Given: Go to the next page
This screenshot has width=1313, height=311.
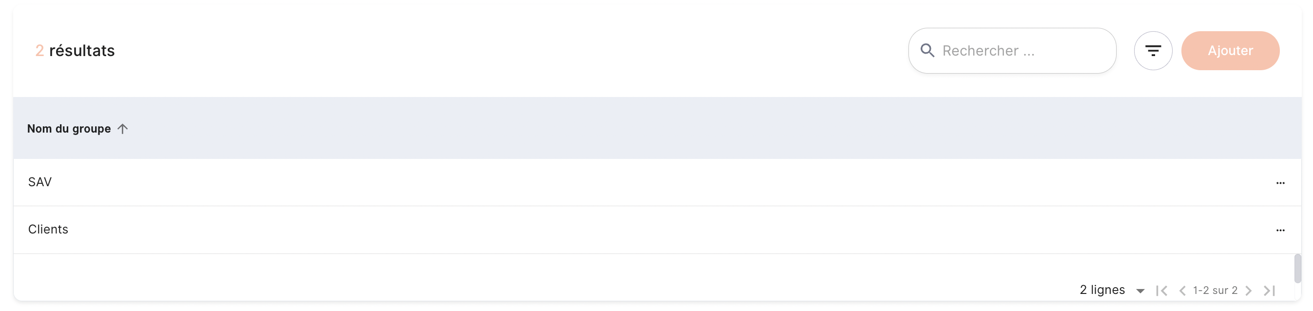Looking at the screenshot, I should 1248,291.
